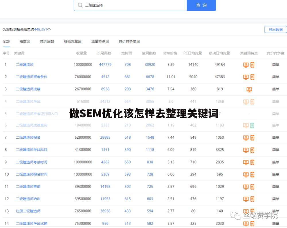
Task: Click long-tail count 28885 for 二级建造师报名
Action: [x=105, y=137]
